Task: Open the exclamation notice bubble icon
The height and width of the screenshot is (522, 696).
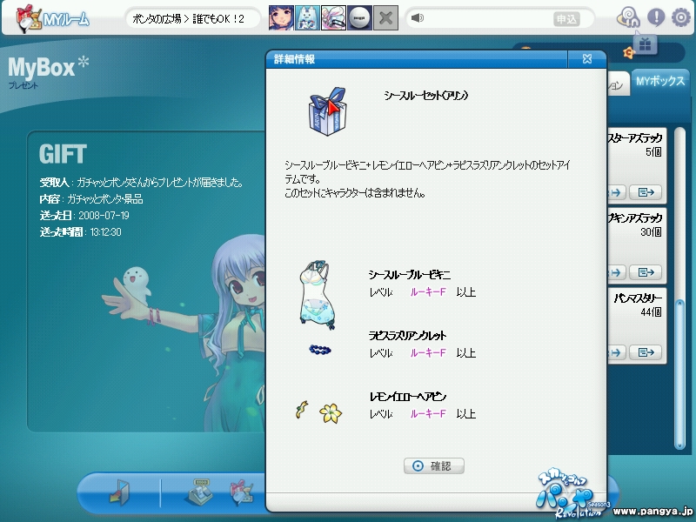Action: [656, 17]
